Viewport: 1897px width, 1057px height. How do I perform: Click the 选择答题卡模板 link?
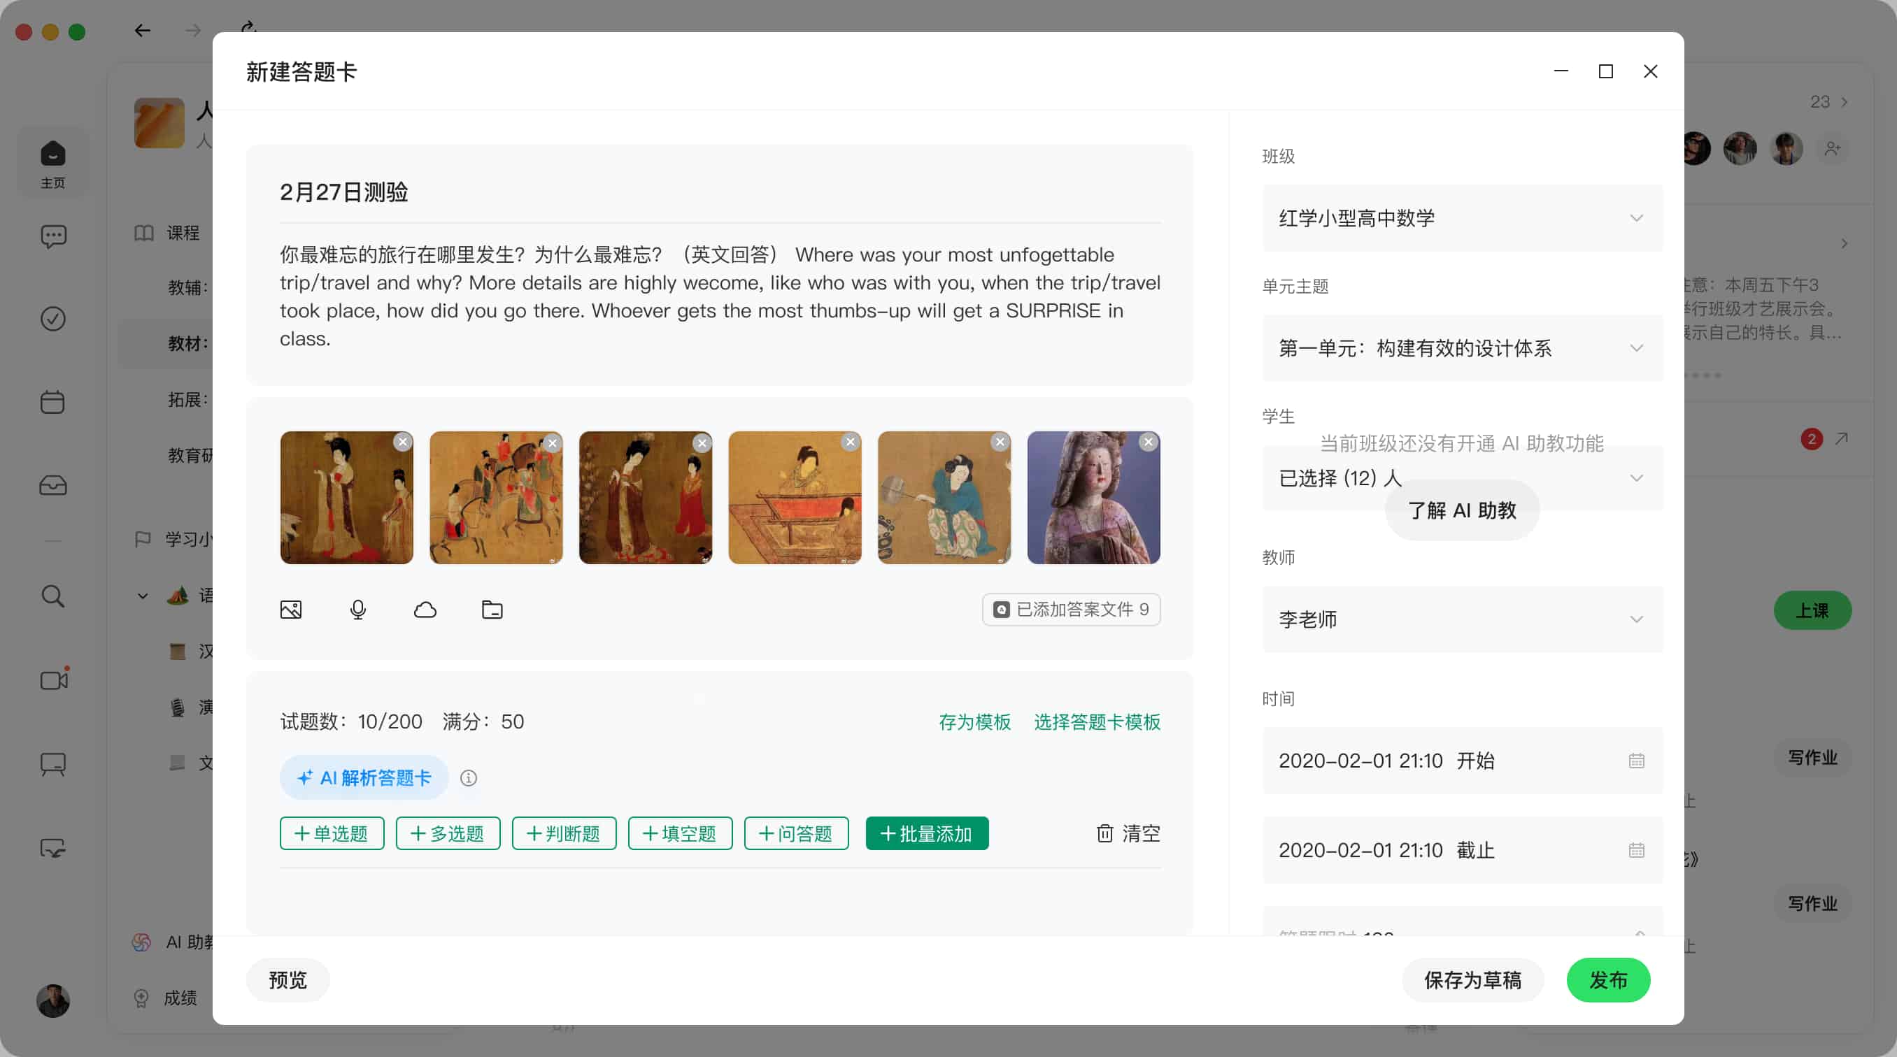[1097, 721]
